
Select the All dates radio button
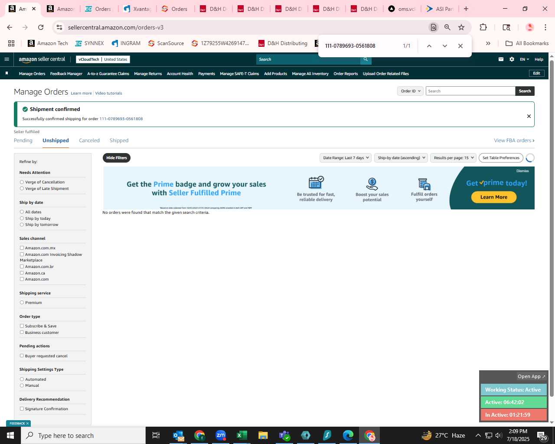click(22, 212)
